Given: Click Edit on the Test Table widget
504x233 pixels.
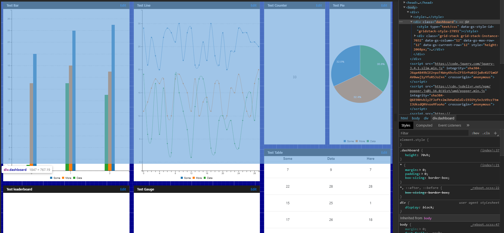Looking at the screenshot, I should (x=384, y=152).
